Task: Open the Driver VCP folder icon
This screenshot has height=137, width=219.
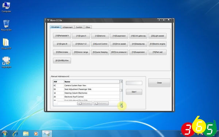Action: click(6, 44)
